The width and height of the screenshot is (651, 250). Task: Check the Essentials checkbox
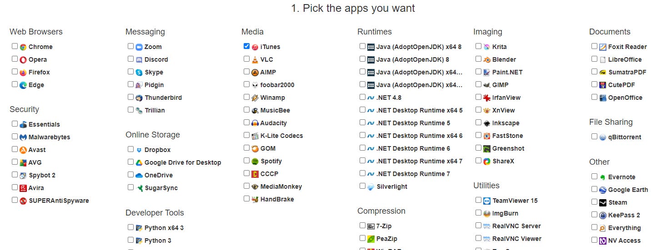point(15,124)
